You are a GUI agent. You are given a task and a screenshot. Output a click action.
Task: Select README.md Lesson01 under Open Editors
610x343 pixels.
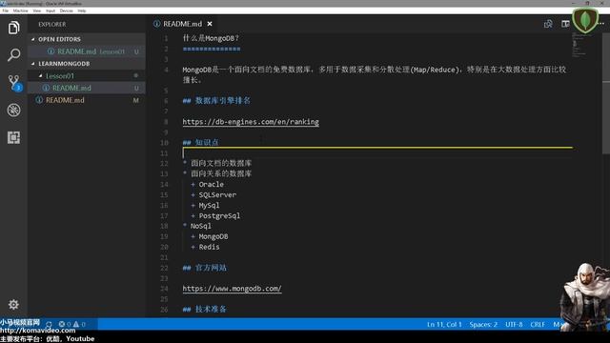[x=87, y=51]
